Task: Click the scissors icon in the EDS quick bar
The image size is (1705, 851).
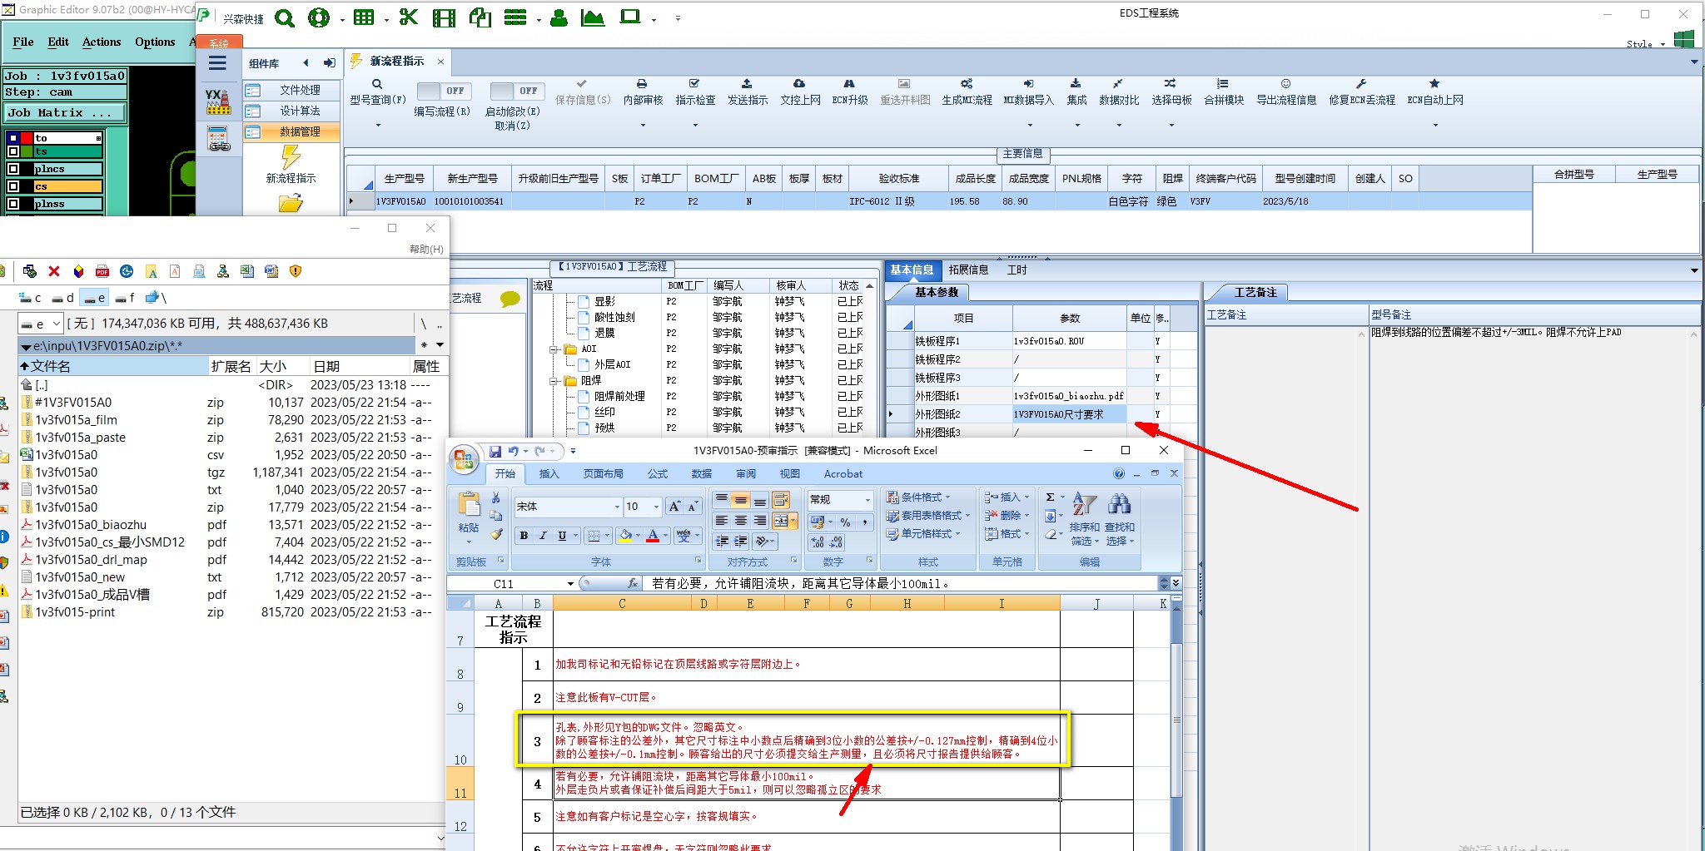Action: 408,17
